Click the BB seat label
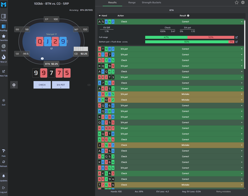This screenshot has width=248, height=196. [x=22, y=29]
